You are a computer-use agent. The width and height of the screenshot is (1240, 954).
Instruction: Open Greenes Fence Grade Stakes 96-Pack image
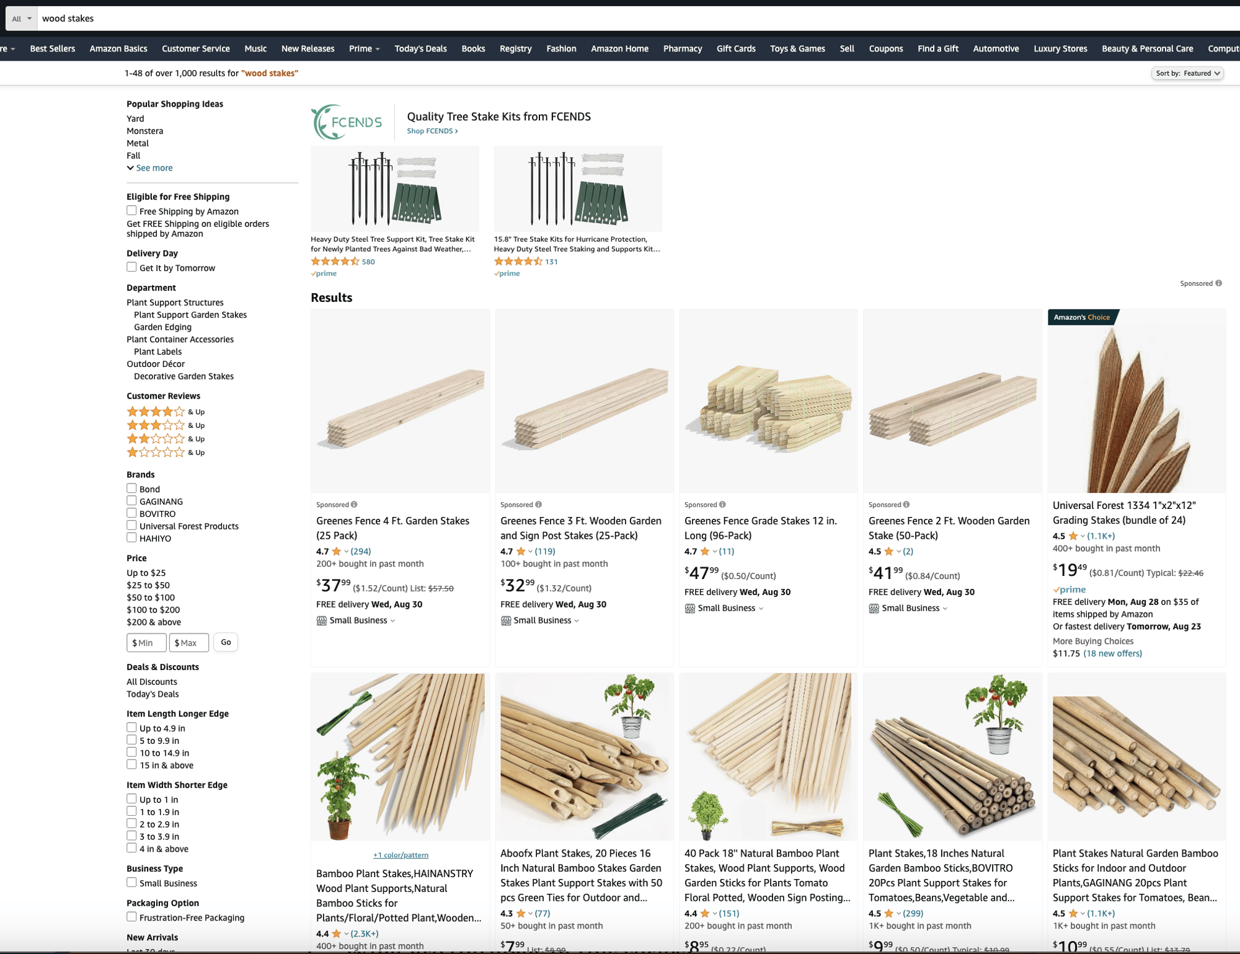pos(768,402)
